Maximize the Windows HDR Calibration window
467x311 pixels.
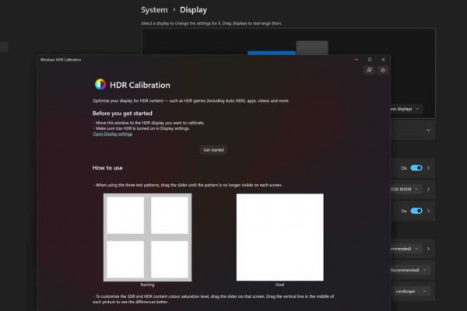point(370,60)
